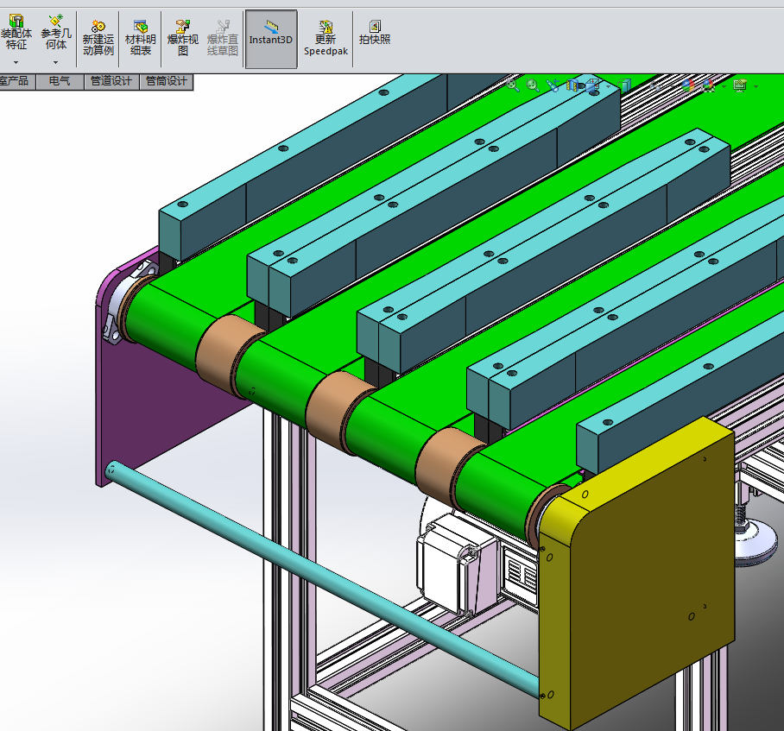784x731 pixels.
Task: Click the Zoom to Fit view icon
Action: [x=513, y=85]
